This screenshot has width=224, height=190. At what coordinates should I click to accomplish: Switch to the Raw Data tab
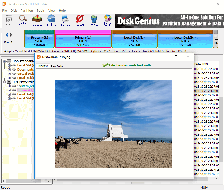(57, 66)
